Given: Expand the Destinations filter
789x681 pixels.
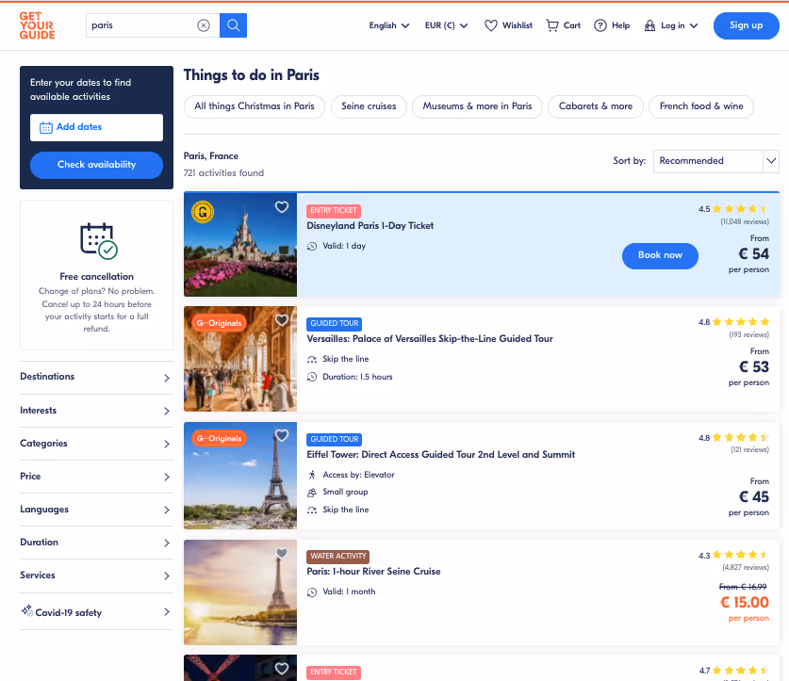Looking at the screenshot, I should pyautogui.click(x=96, y=377).
